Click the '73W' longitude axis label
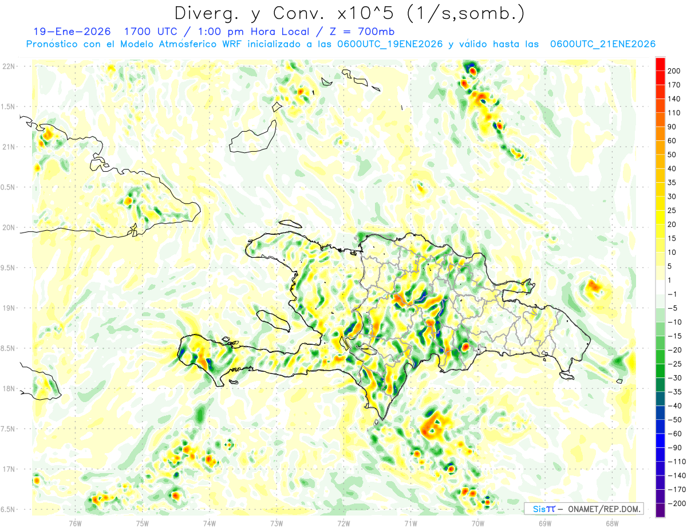 point(277,522)
